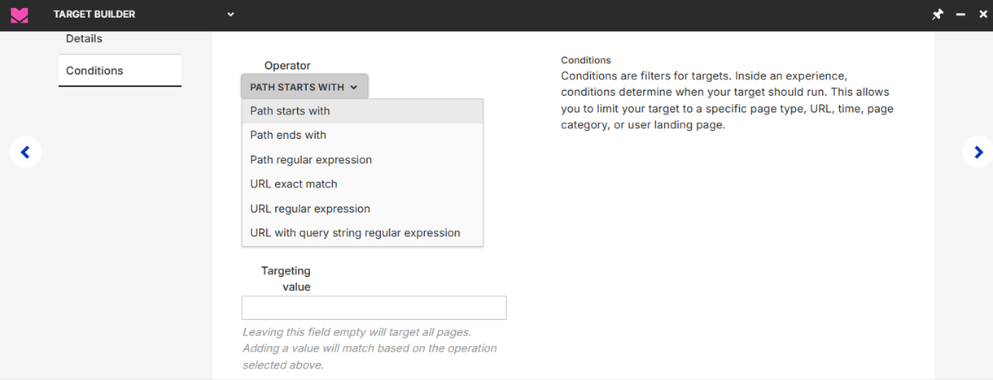Close the Target Builder panel

982,15
